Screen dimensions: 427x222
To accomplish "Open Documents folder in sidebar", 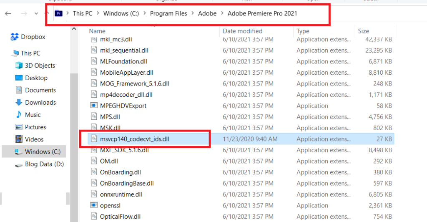I will pos(40,90).
